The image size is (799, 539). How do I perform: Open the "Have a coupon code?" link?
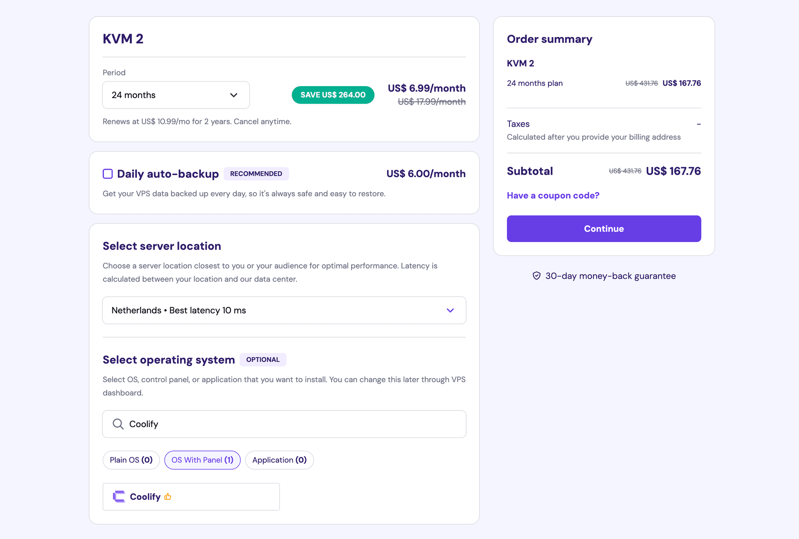553,195
